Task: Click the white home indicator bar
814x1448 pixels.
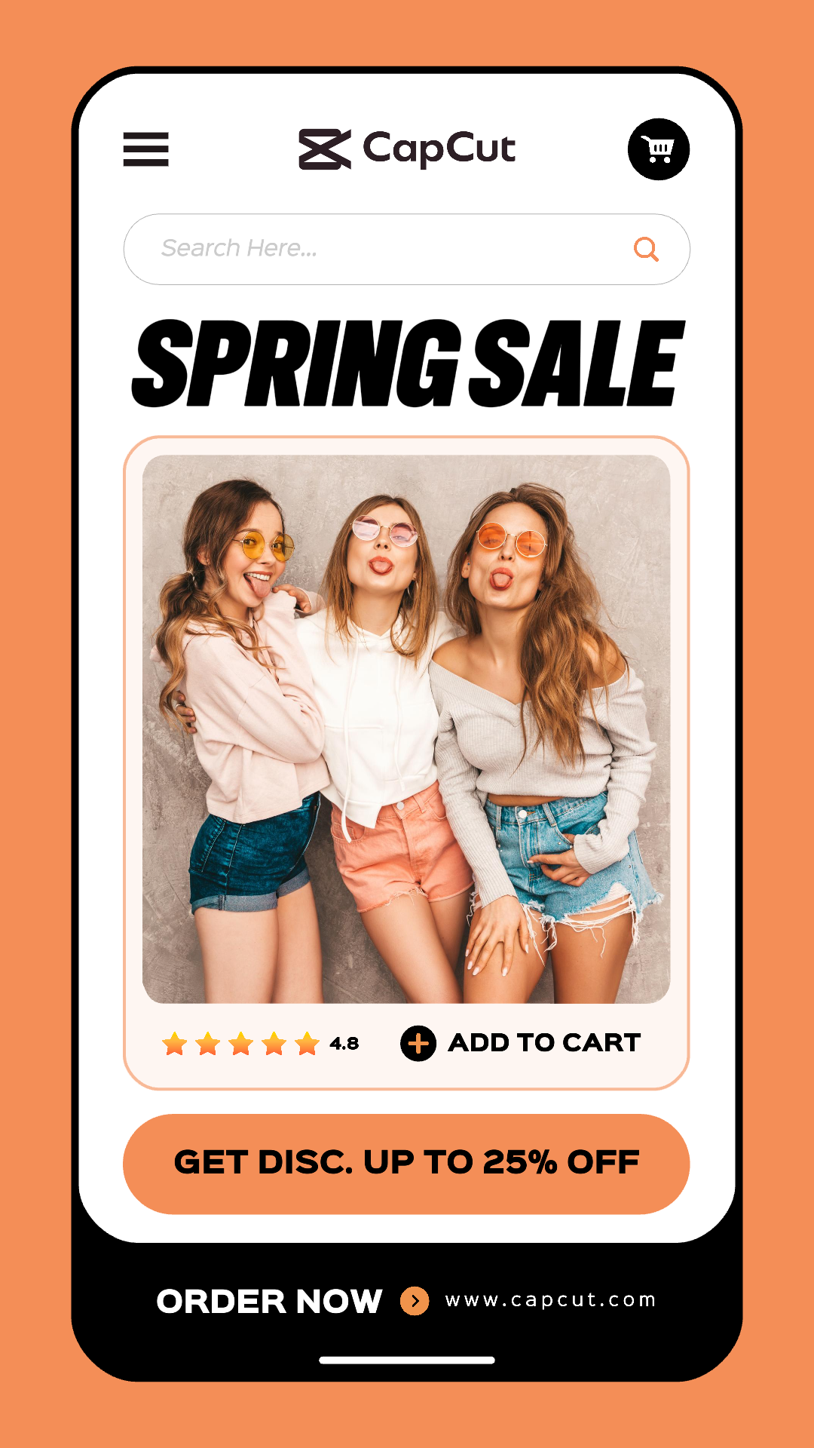Action: 407,1360
